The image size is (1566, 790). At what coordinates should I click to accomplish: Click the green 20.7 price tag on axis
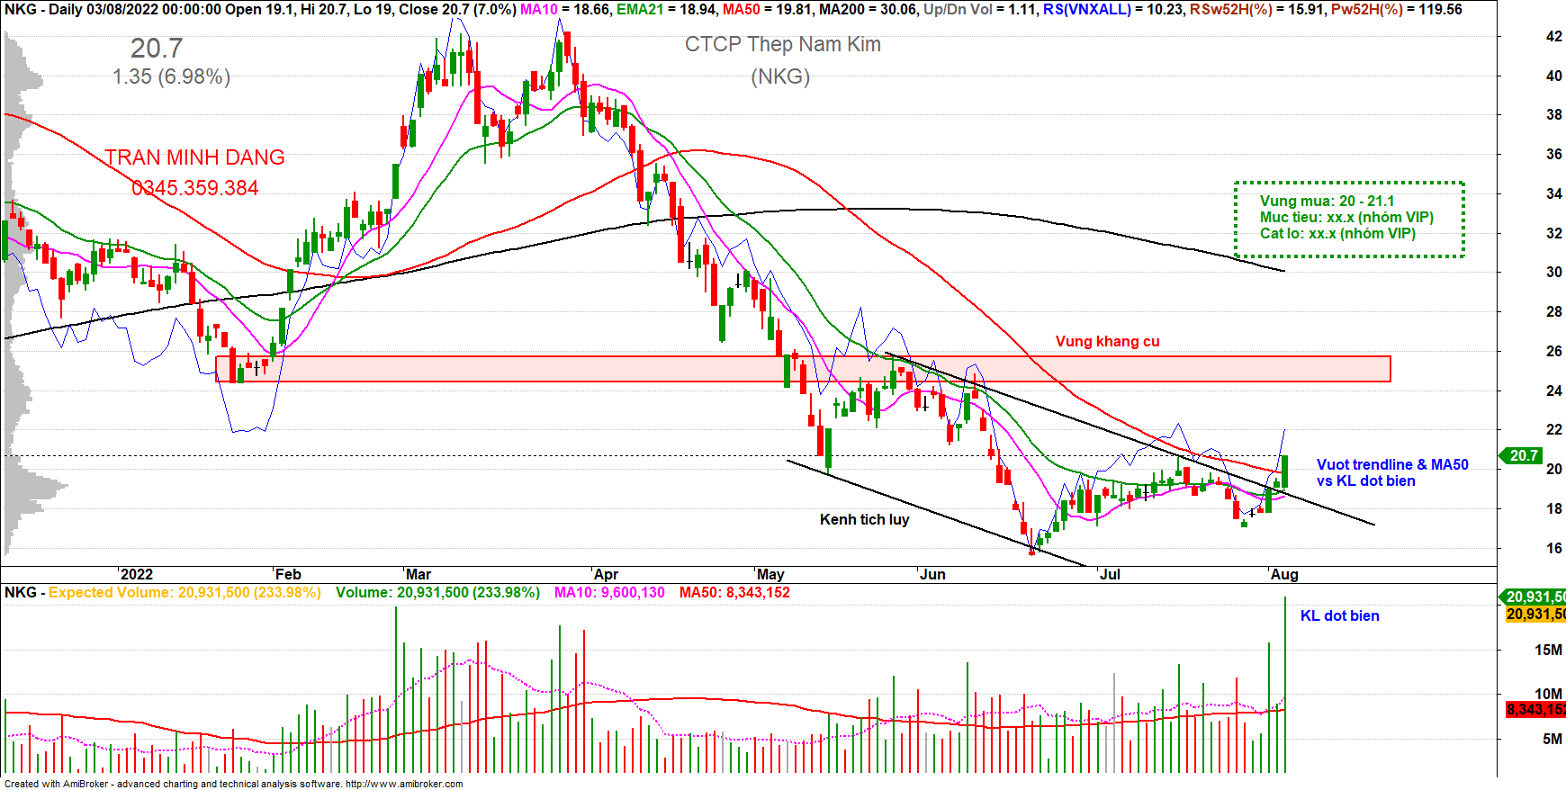coord(1523,456)
